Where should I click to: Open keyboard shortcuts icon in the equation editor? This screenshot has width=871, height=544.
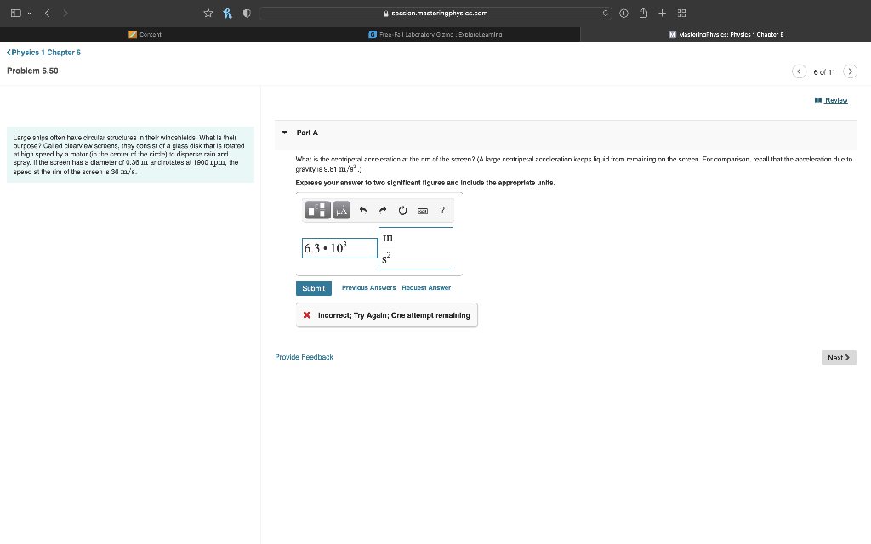tap(422, 210)
